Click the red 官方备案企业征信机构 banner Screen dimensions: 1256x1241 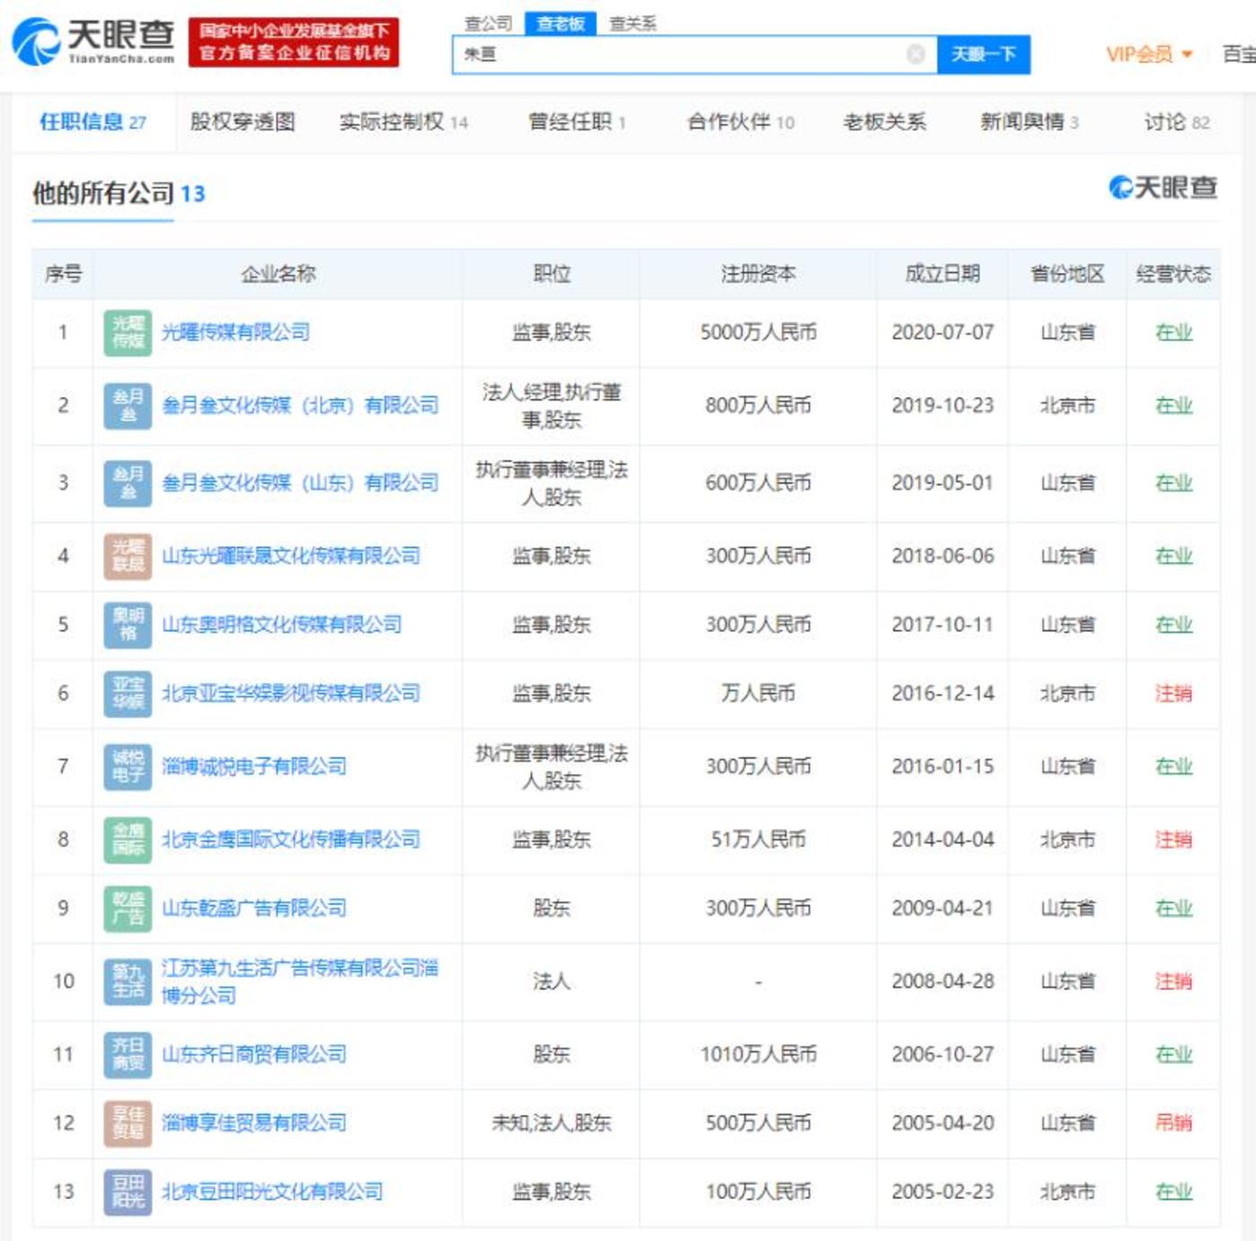(294, 42)
